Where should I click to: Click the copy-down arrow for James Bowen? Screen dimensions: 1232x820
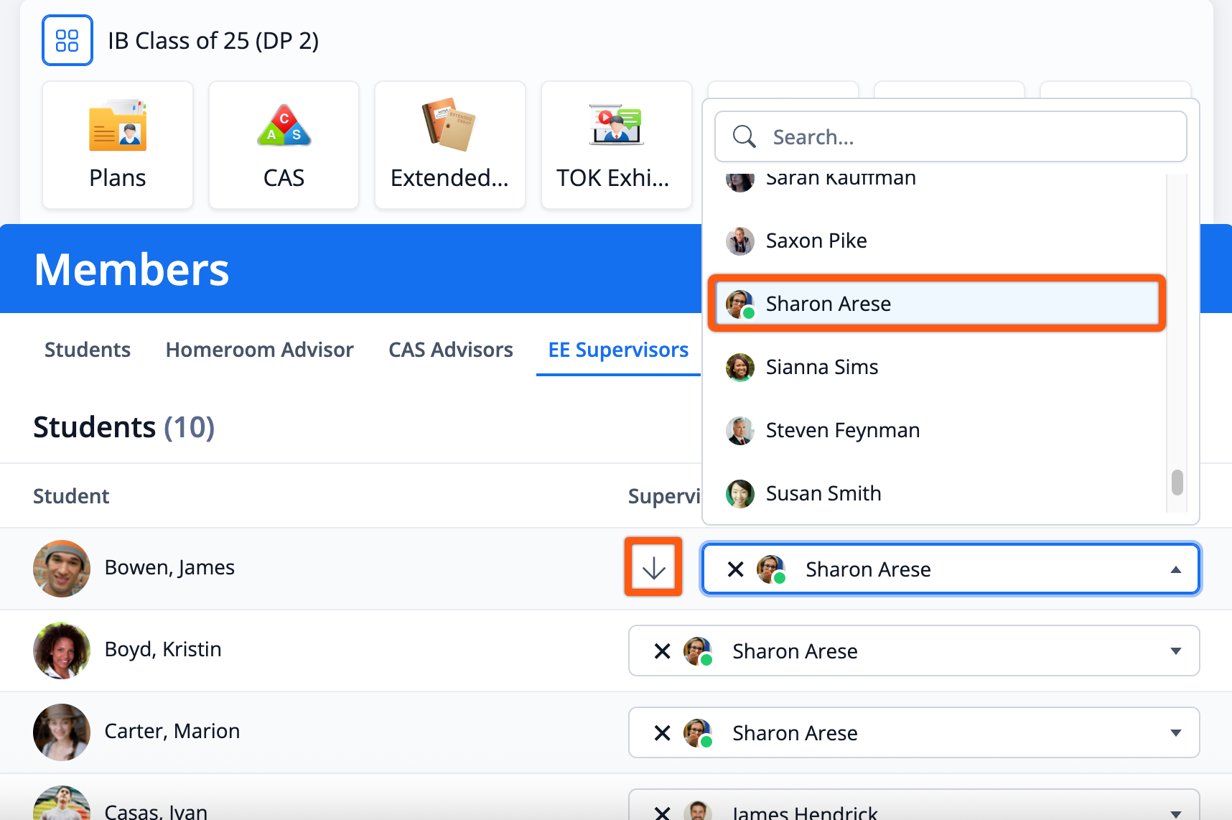[x=653, y=567]
